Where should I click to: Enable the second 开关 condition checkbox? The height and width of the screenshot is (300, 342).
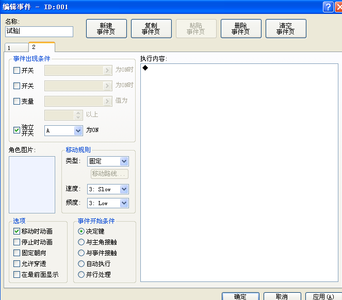(17, 86)
